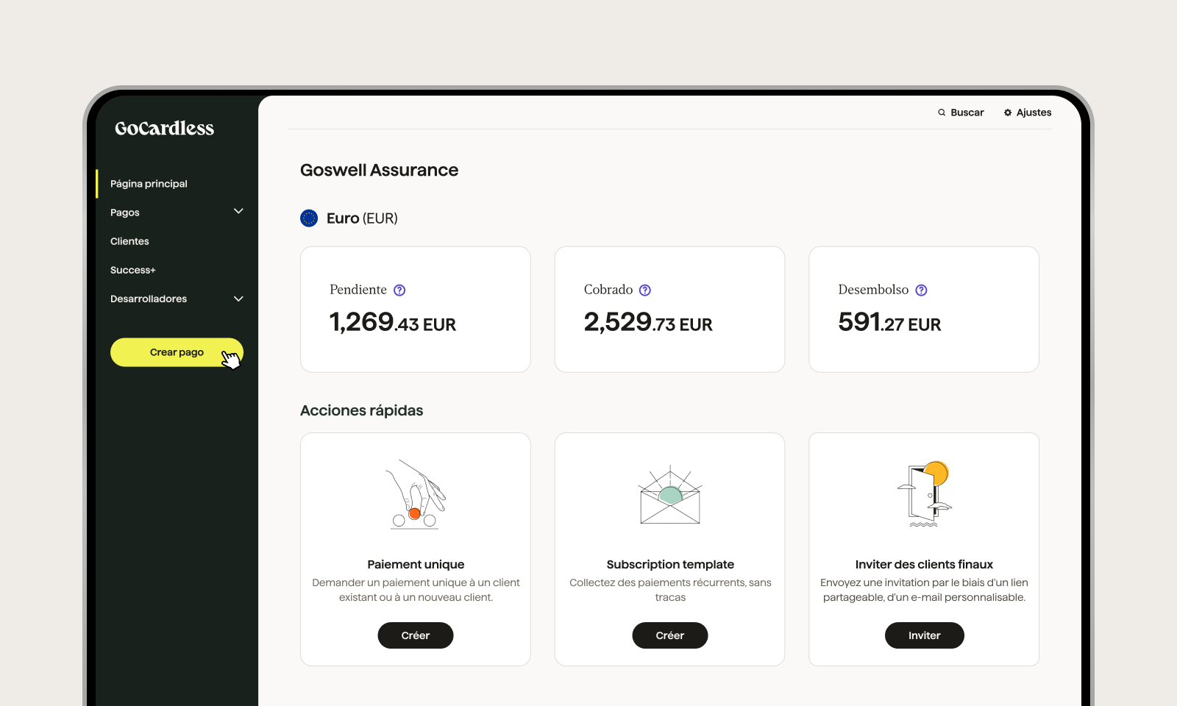This screenshot has height=706, width=1177.
Task: Click the help icon beside Cobrado
Action: click(x=645, y=290)
